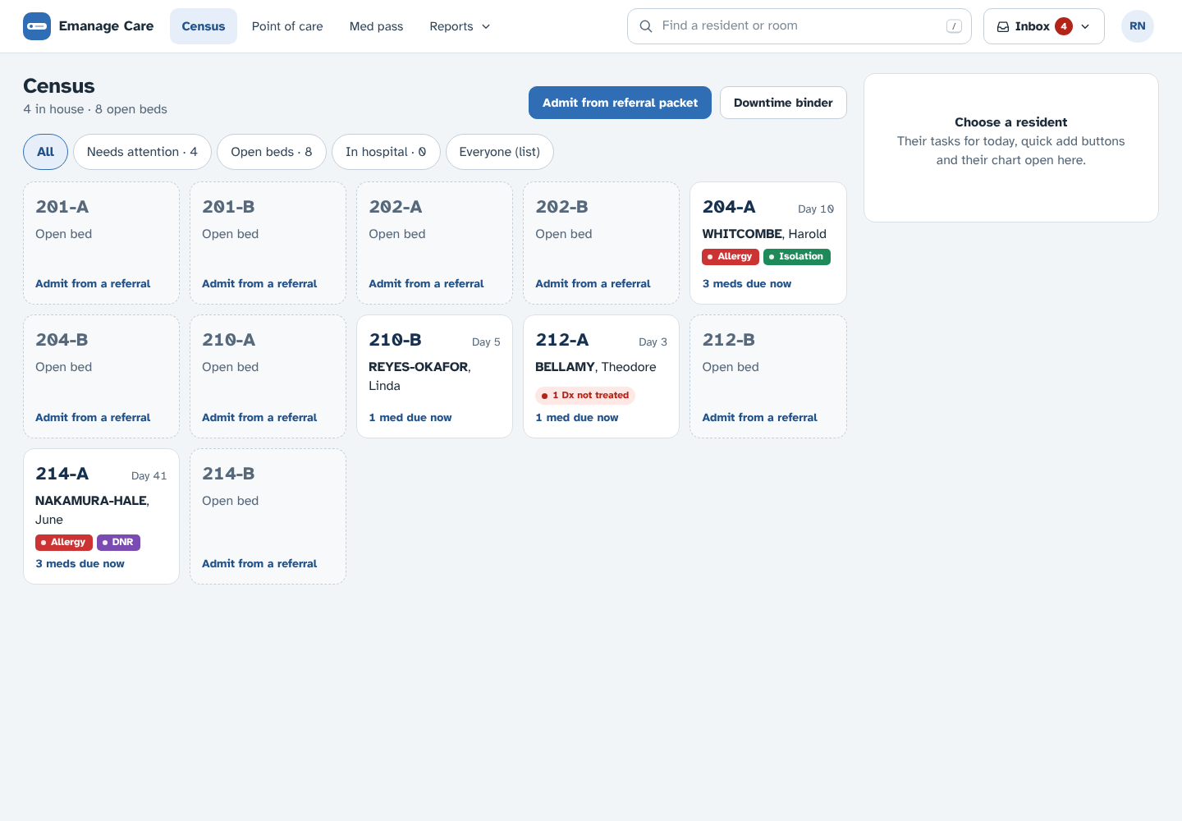This screenshot has width=1182, height=821.
Task: Focus the Find a resident or room field
Action: coord(799,26)
